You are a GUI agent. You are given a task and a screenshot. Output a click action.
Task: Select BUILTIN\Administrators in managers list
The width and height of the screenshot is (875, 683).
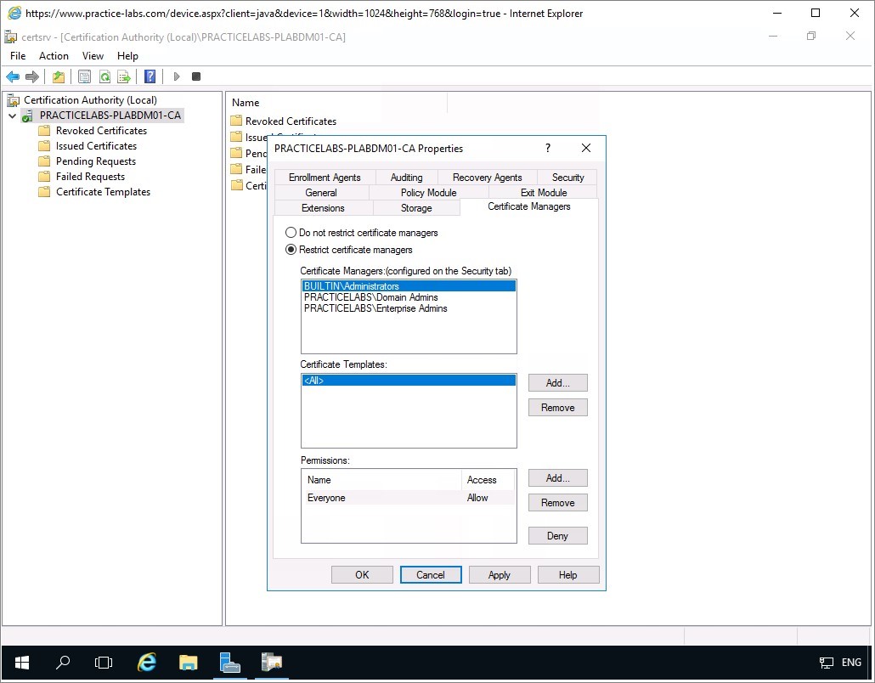point(409,286)
